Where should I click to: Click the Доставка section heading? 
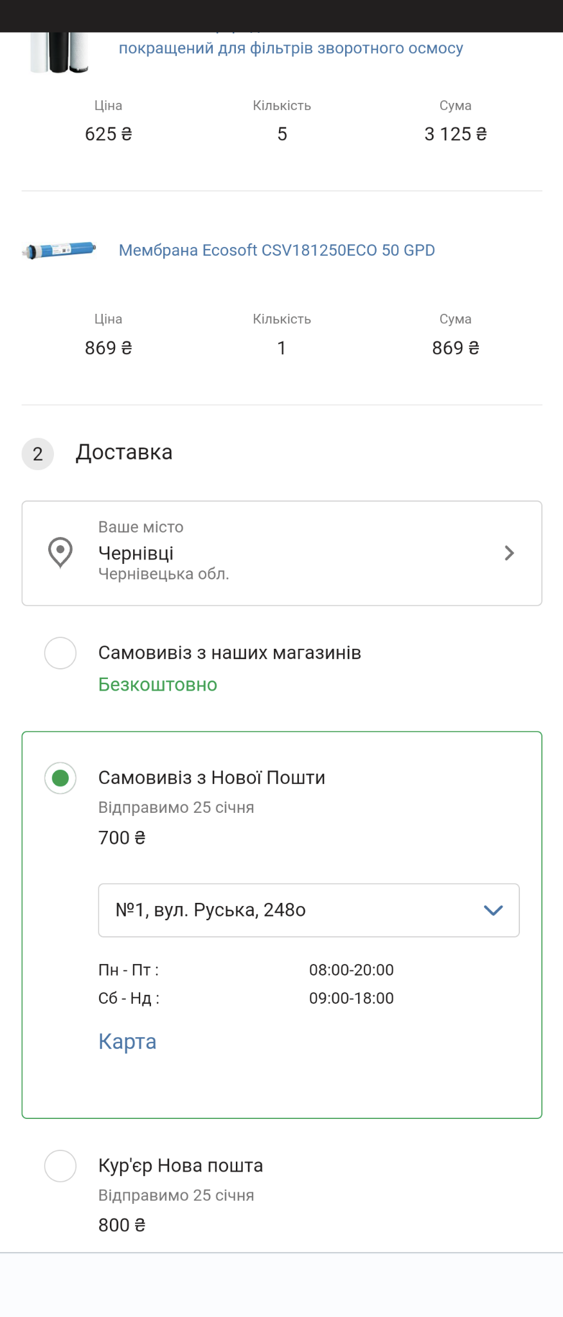click(124, 452)
